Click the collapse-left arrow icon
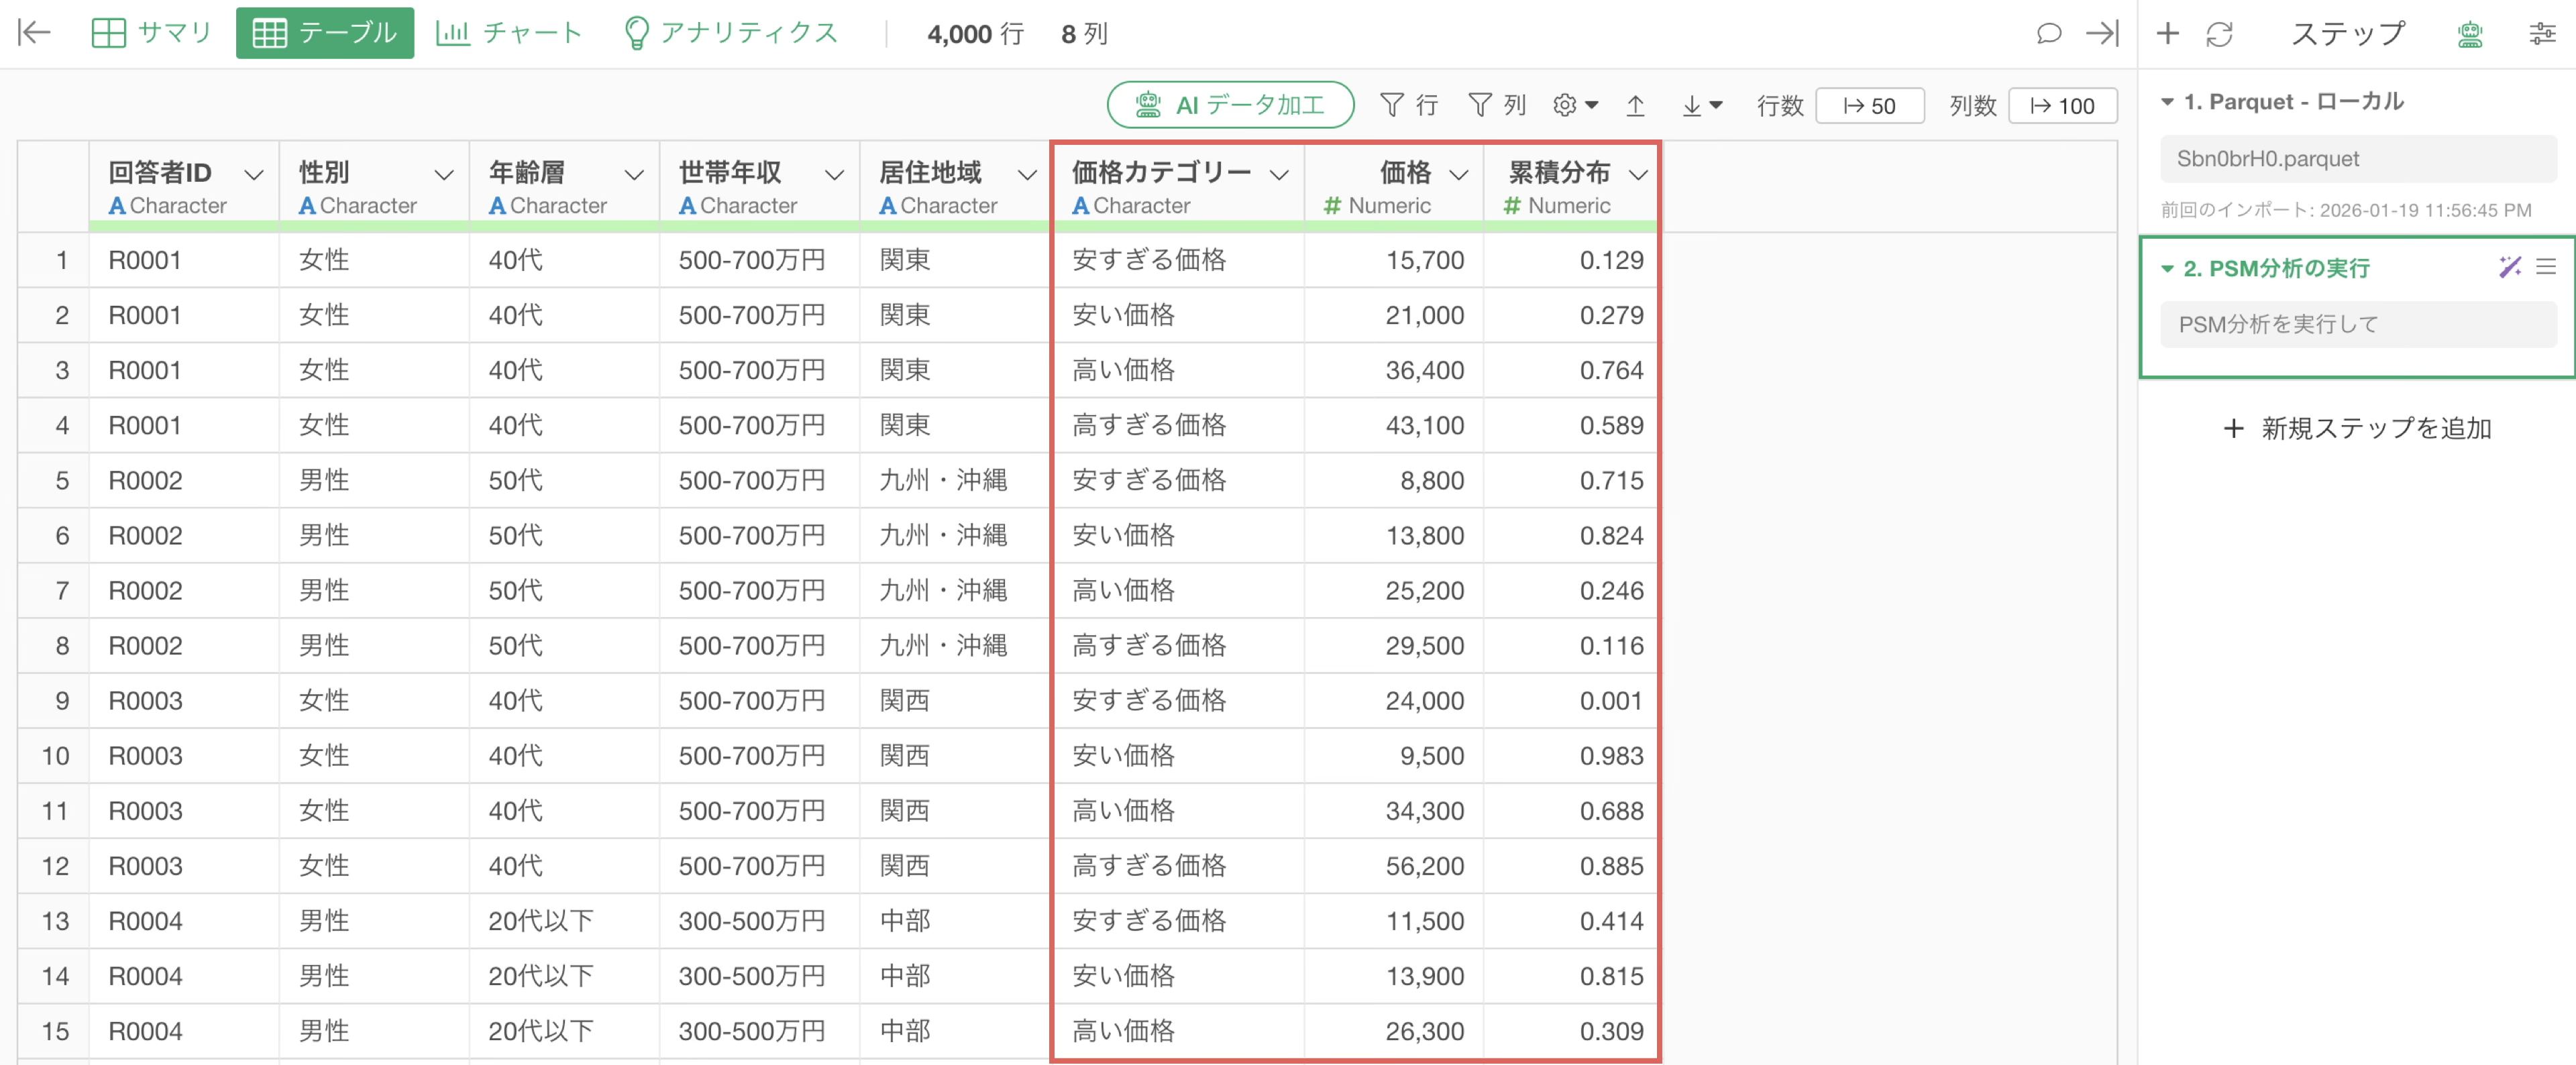This screenshot has width=2576, height=1065. (34, 33)
